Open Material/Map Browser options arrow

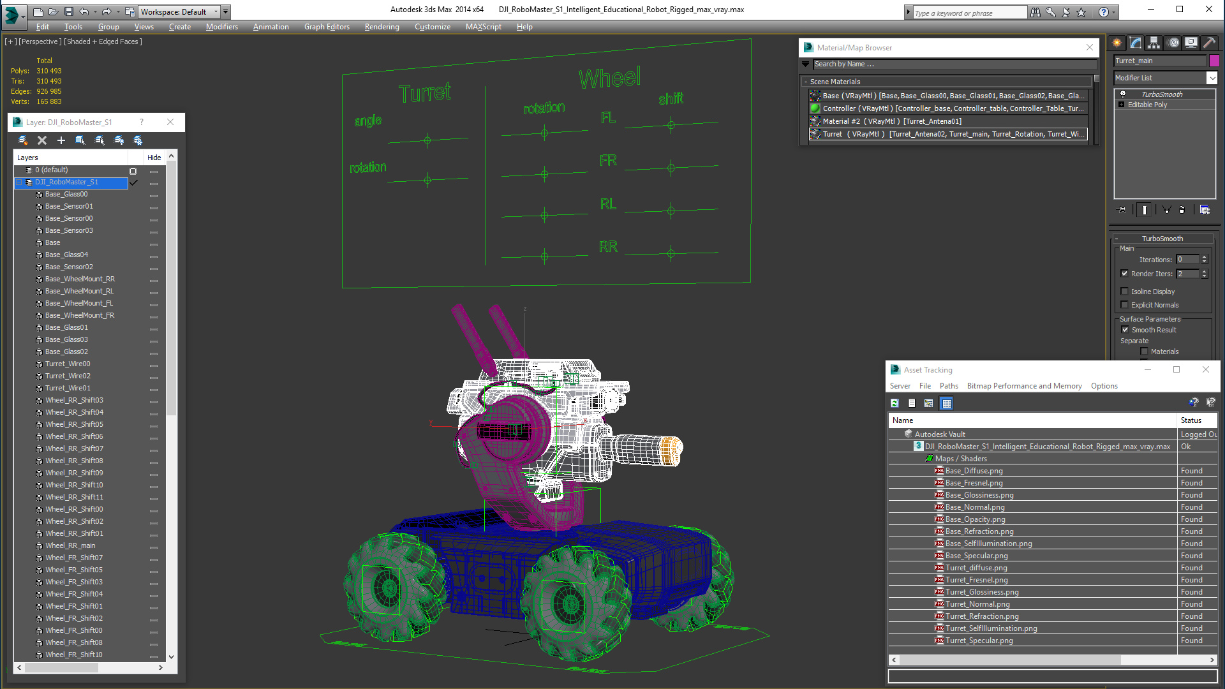pyautogui.click(x=805, y=64)
